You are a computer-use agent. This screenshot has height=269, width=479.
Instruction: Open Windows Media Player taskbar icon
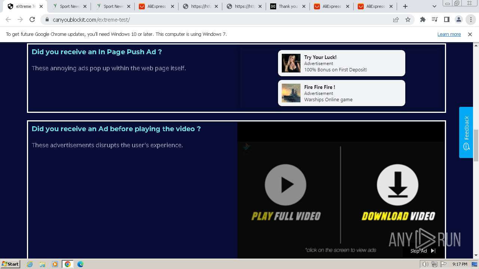55,264
